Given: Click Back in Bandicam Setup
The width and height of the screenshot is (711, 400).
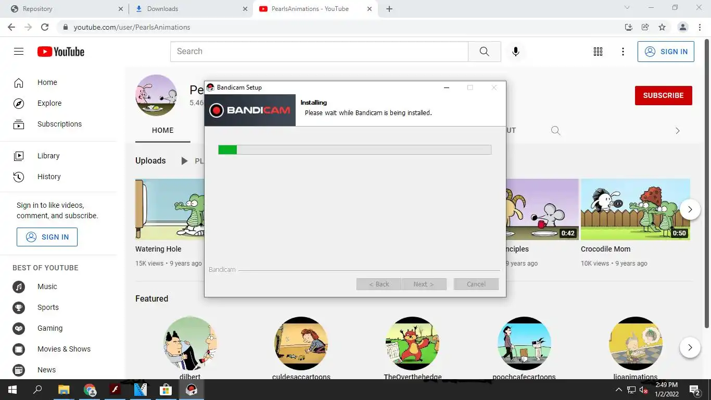Looking at the screenshot, I should point(379,284).
